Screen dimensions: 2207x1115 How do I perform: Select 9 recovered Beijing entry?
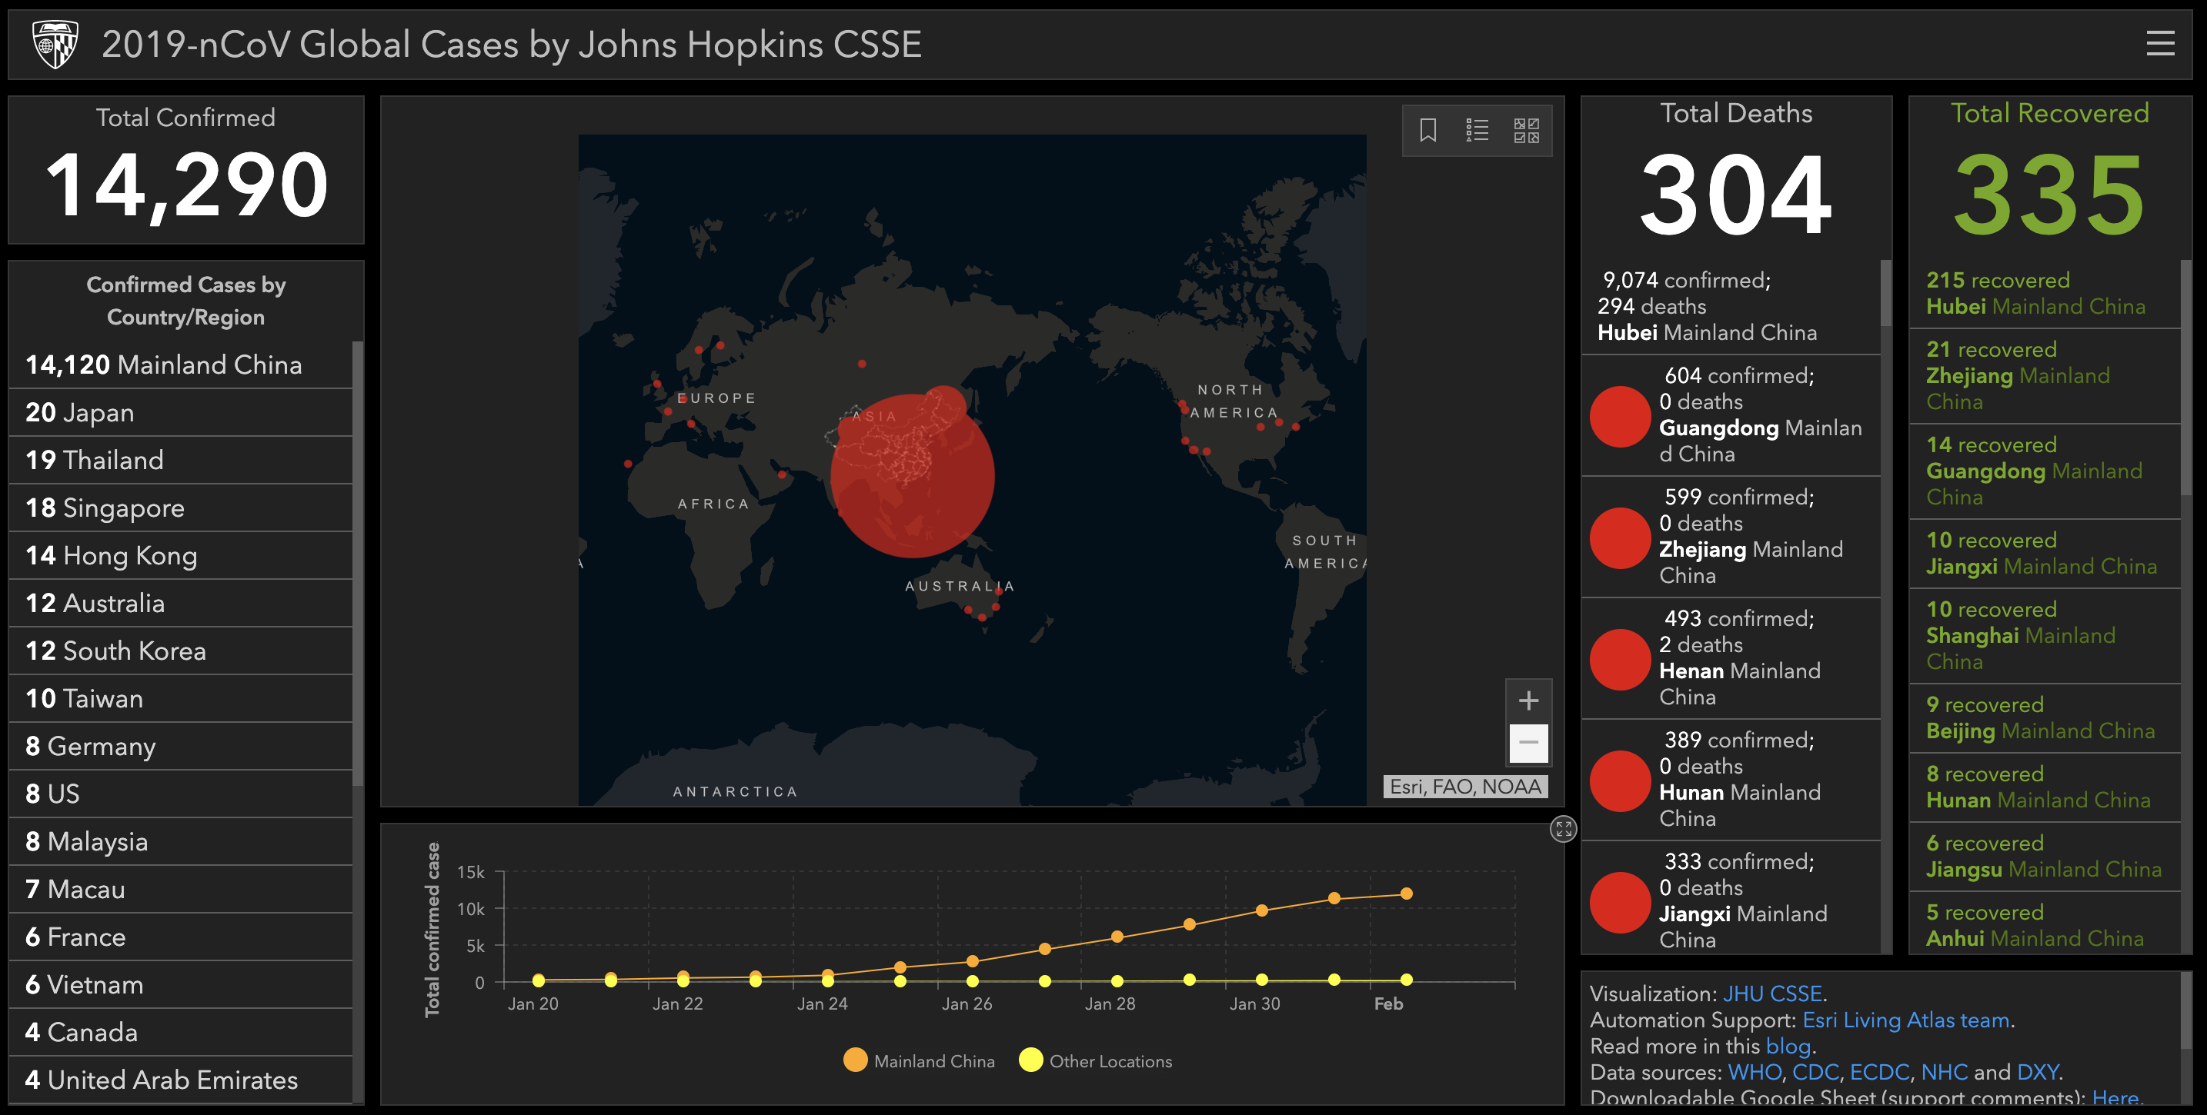2044,717
